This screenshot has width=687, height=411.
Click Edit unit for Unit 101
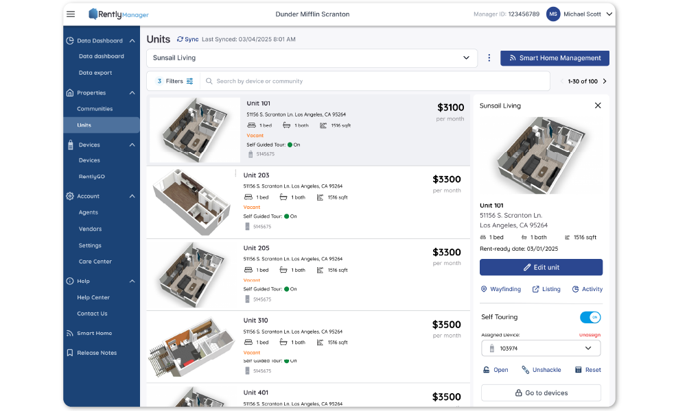540,267
